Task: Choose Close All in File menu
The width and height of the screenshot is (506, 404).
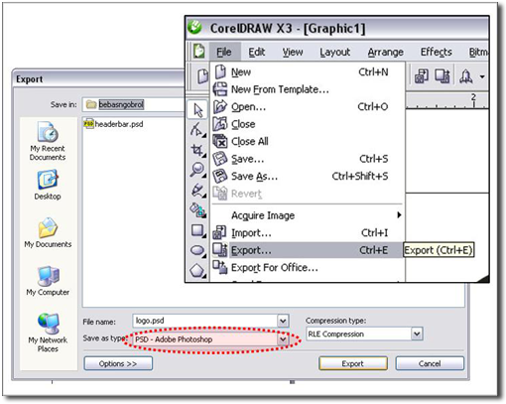Action: pos(308,141)
